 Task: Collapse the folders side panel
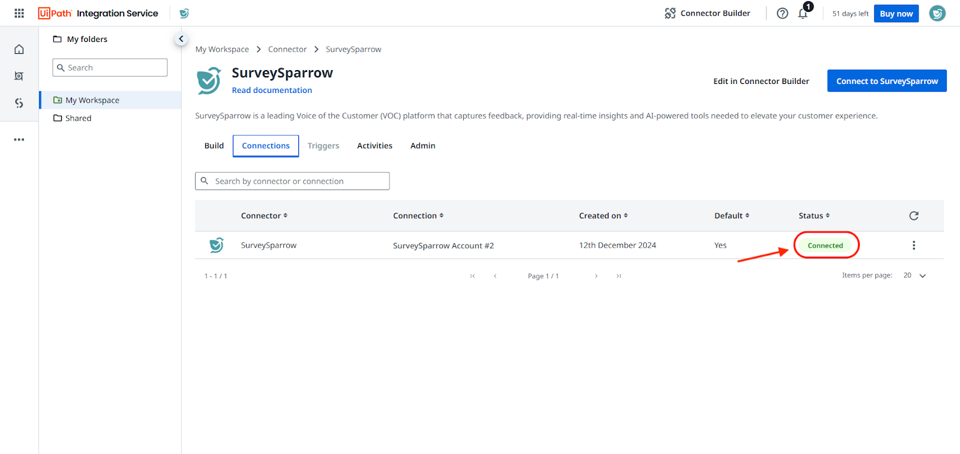click(x=181, y=39)
